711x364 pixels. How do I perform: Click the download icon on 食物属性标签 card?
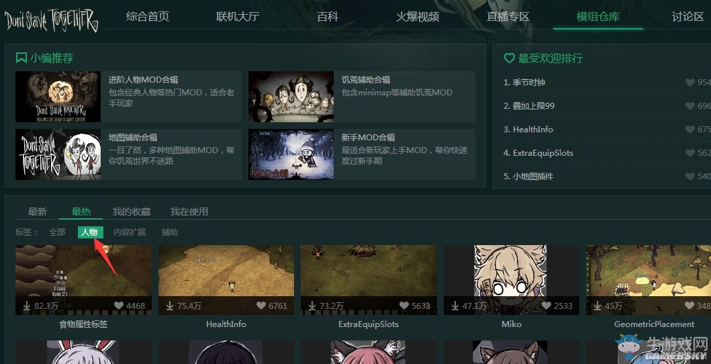click(x=27, y=306)
